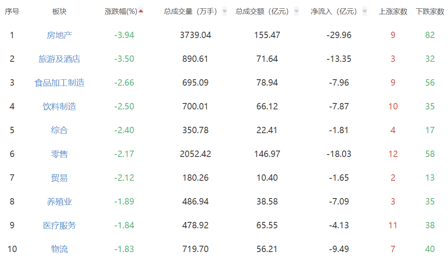Select the 贸易 sector link

[60, 178]
